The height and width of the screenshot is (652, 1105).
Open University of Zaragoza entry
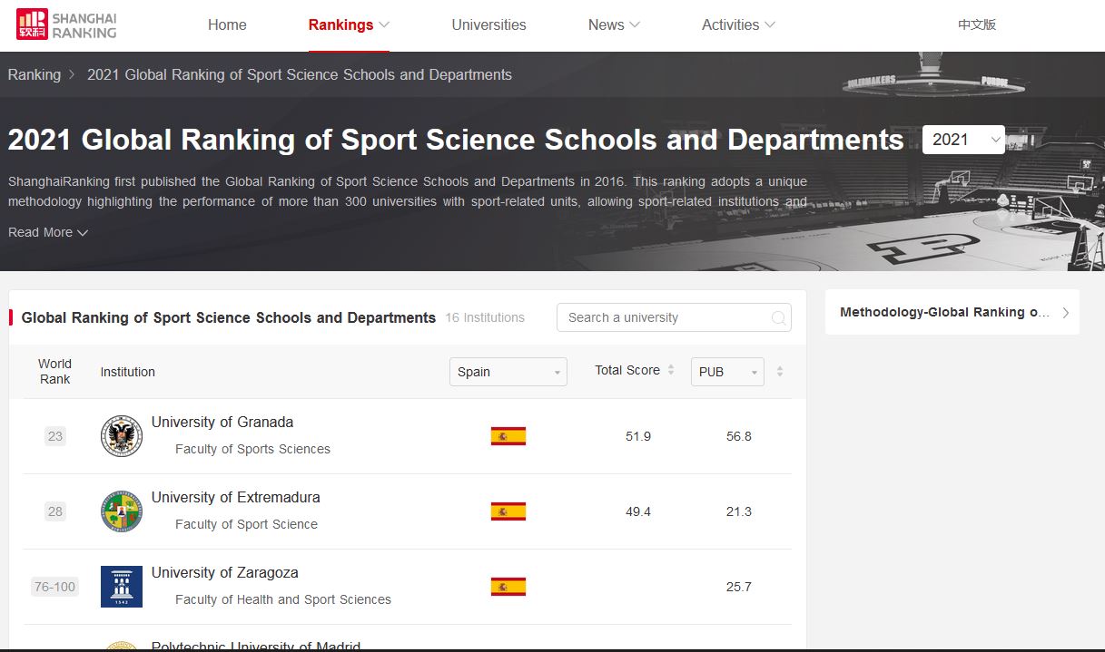click(x=224, y=572)
